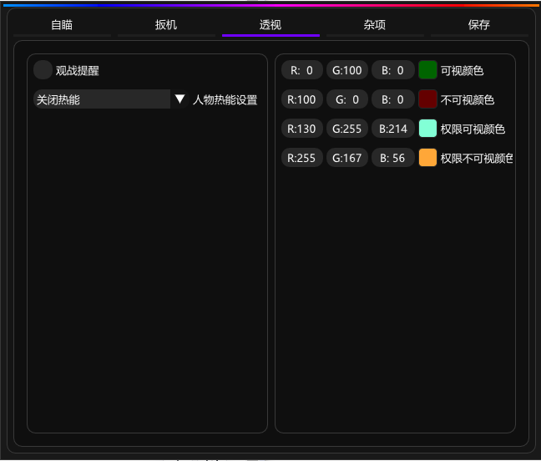Click the white dropdown arrow for 人物热能设置
This screenshot has height=461, width=541.
coord(179,99)
